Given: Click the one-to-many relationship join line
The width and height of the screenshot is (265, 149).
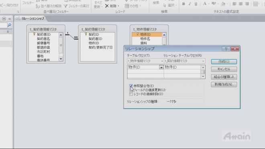Looking at the screenshot, I should [72, 36].
